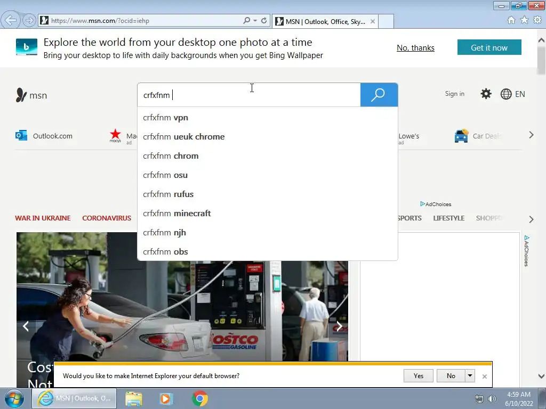This screenshot has width=546, height=409.
Task: Dismiss the banner with No, thanks
Action: click(415, 47)
